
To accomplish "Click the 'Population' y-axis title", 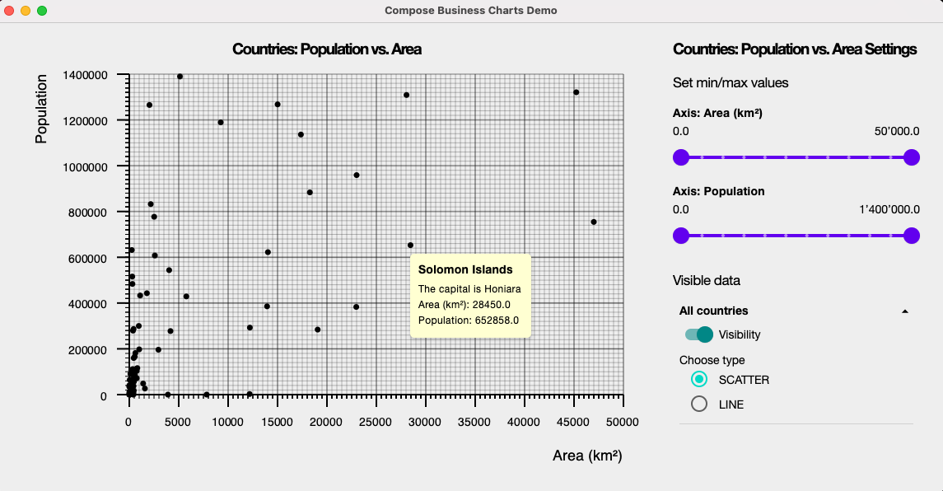I will [x=41, y=109].
